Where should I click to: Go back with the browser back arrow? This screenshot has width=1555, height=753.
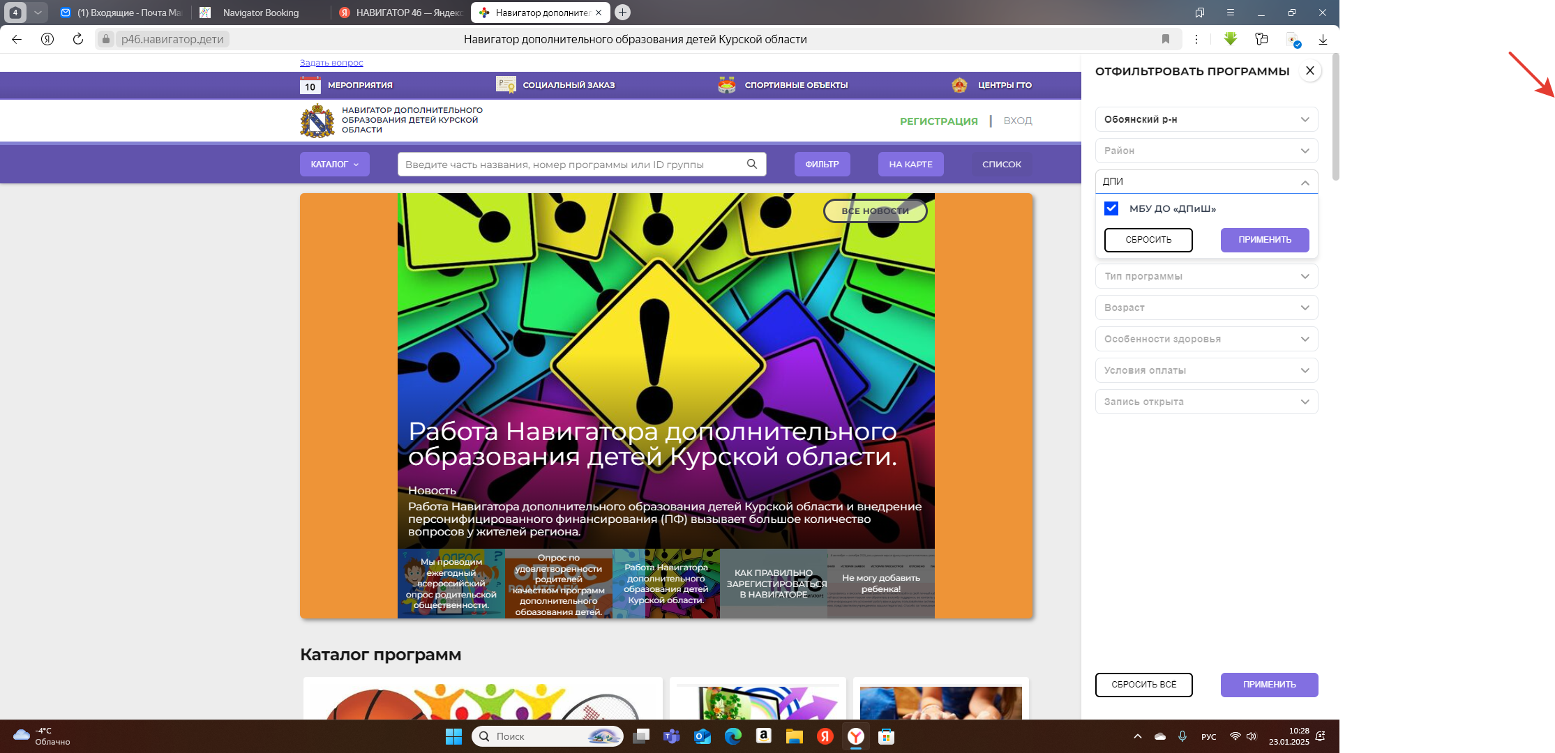(x=17, y=39)
